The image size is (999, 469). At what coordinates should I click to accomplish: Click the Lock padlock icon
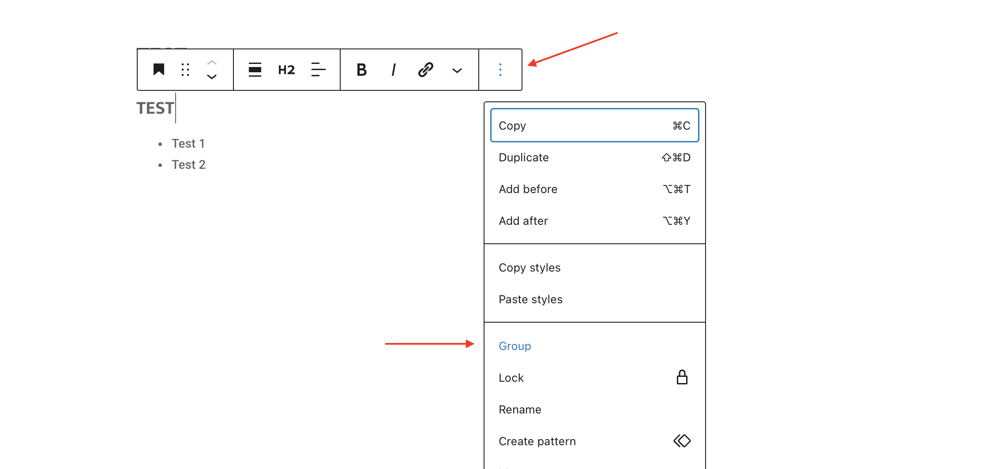click(x=682, y=377)
